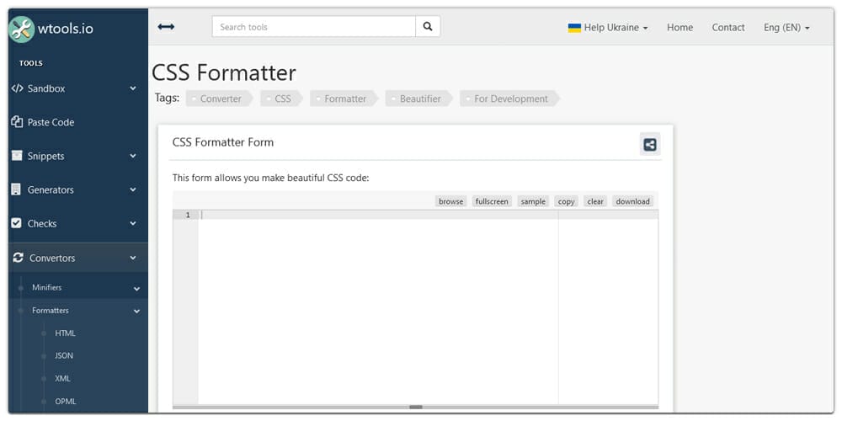Load sample CSS with sample button
The image size is (842, 421).
pyautogui.click(x=533, y=201)
